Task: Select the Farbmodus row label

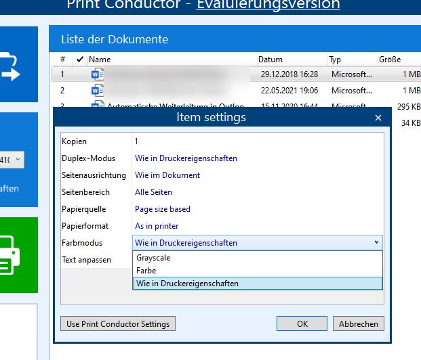Action: coord(82,243)
